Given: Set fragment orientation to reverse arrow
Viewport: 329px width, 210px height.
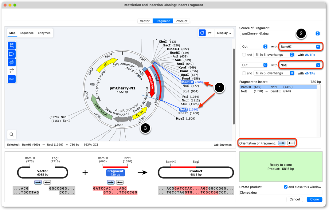Looking at the screenshot, I should tap(291, 143).
